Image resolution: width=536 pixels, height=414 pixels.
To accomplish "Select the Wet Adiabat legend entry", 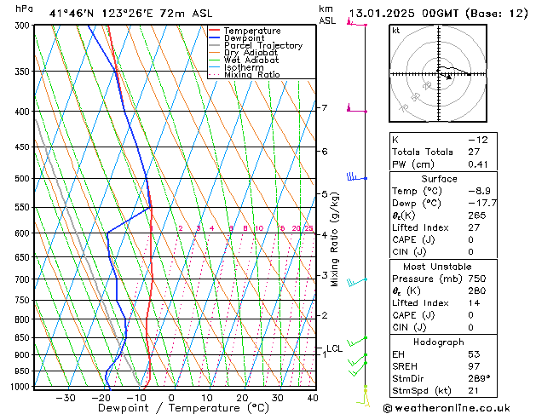I will click(x=244, y=60).
